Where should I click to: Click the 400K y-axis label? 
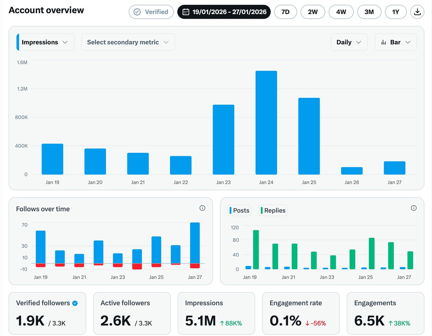[21, 146]
